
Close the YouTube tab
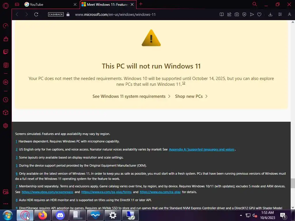pos(75,5)
